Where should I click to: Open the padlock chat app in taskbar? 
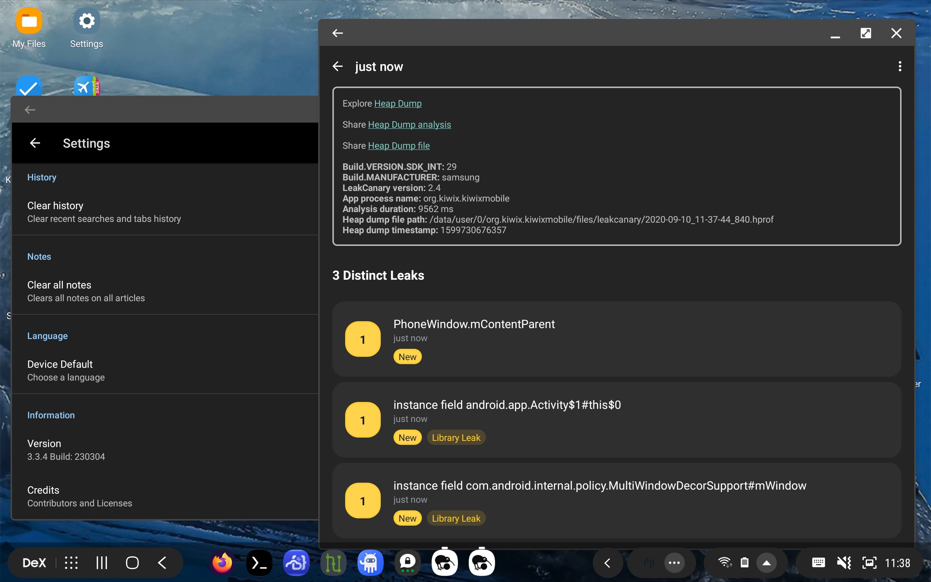(x=407, y=563)
